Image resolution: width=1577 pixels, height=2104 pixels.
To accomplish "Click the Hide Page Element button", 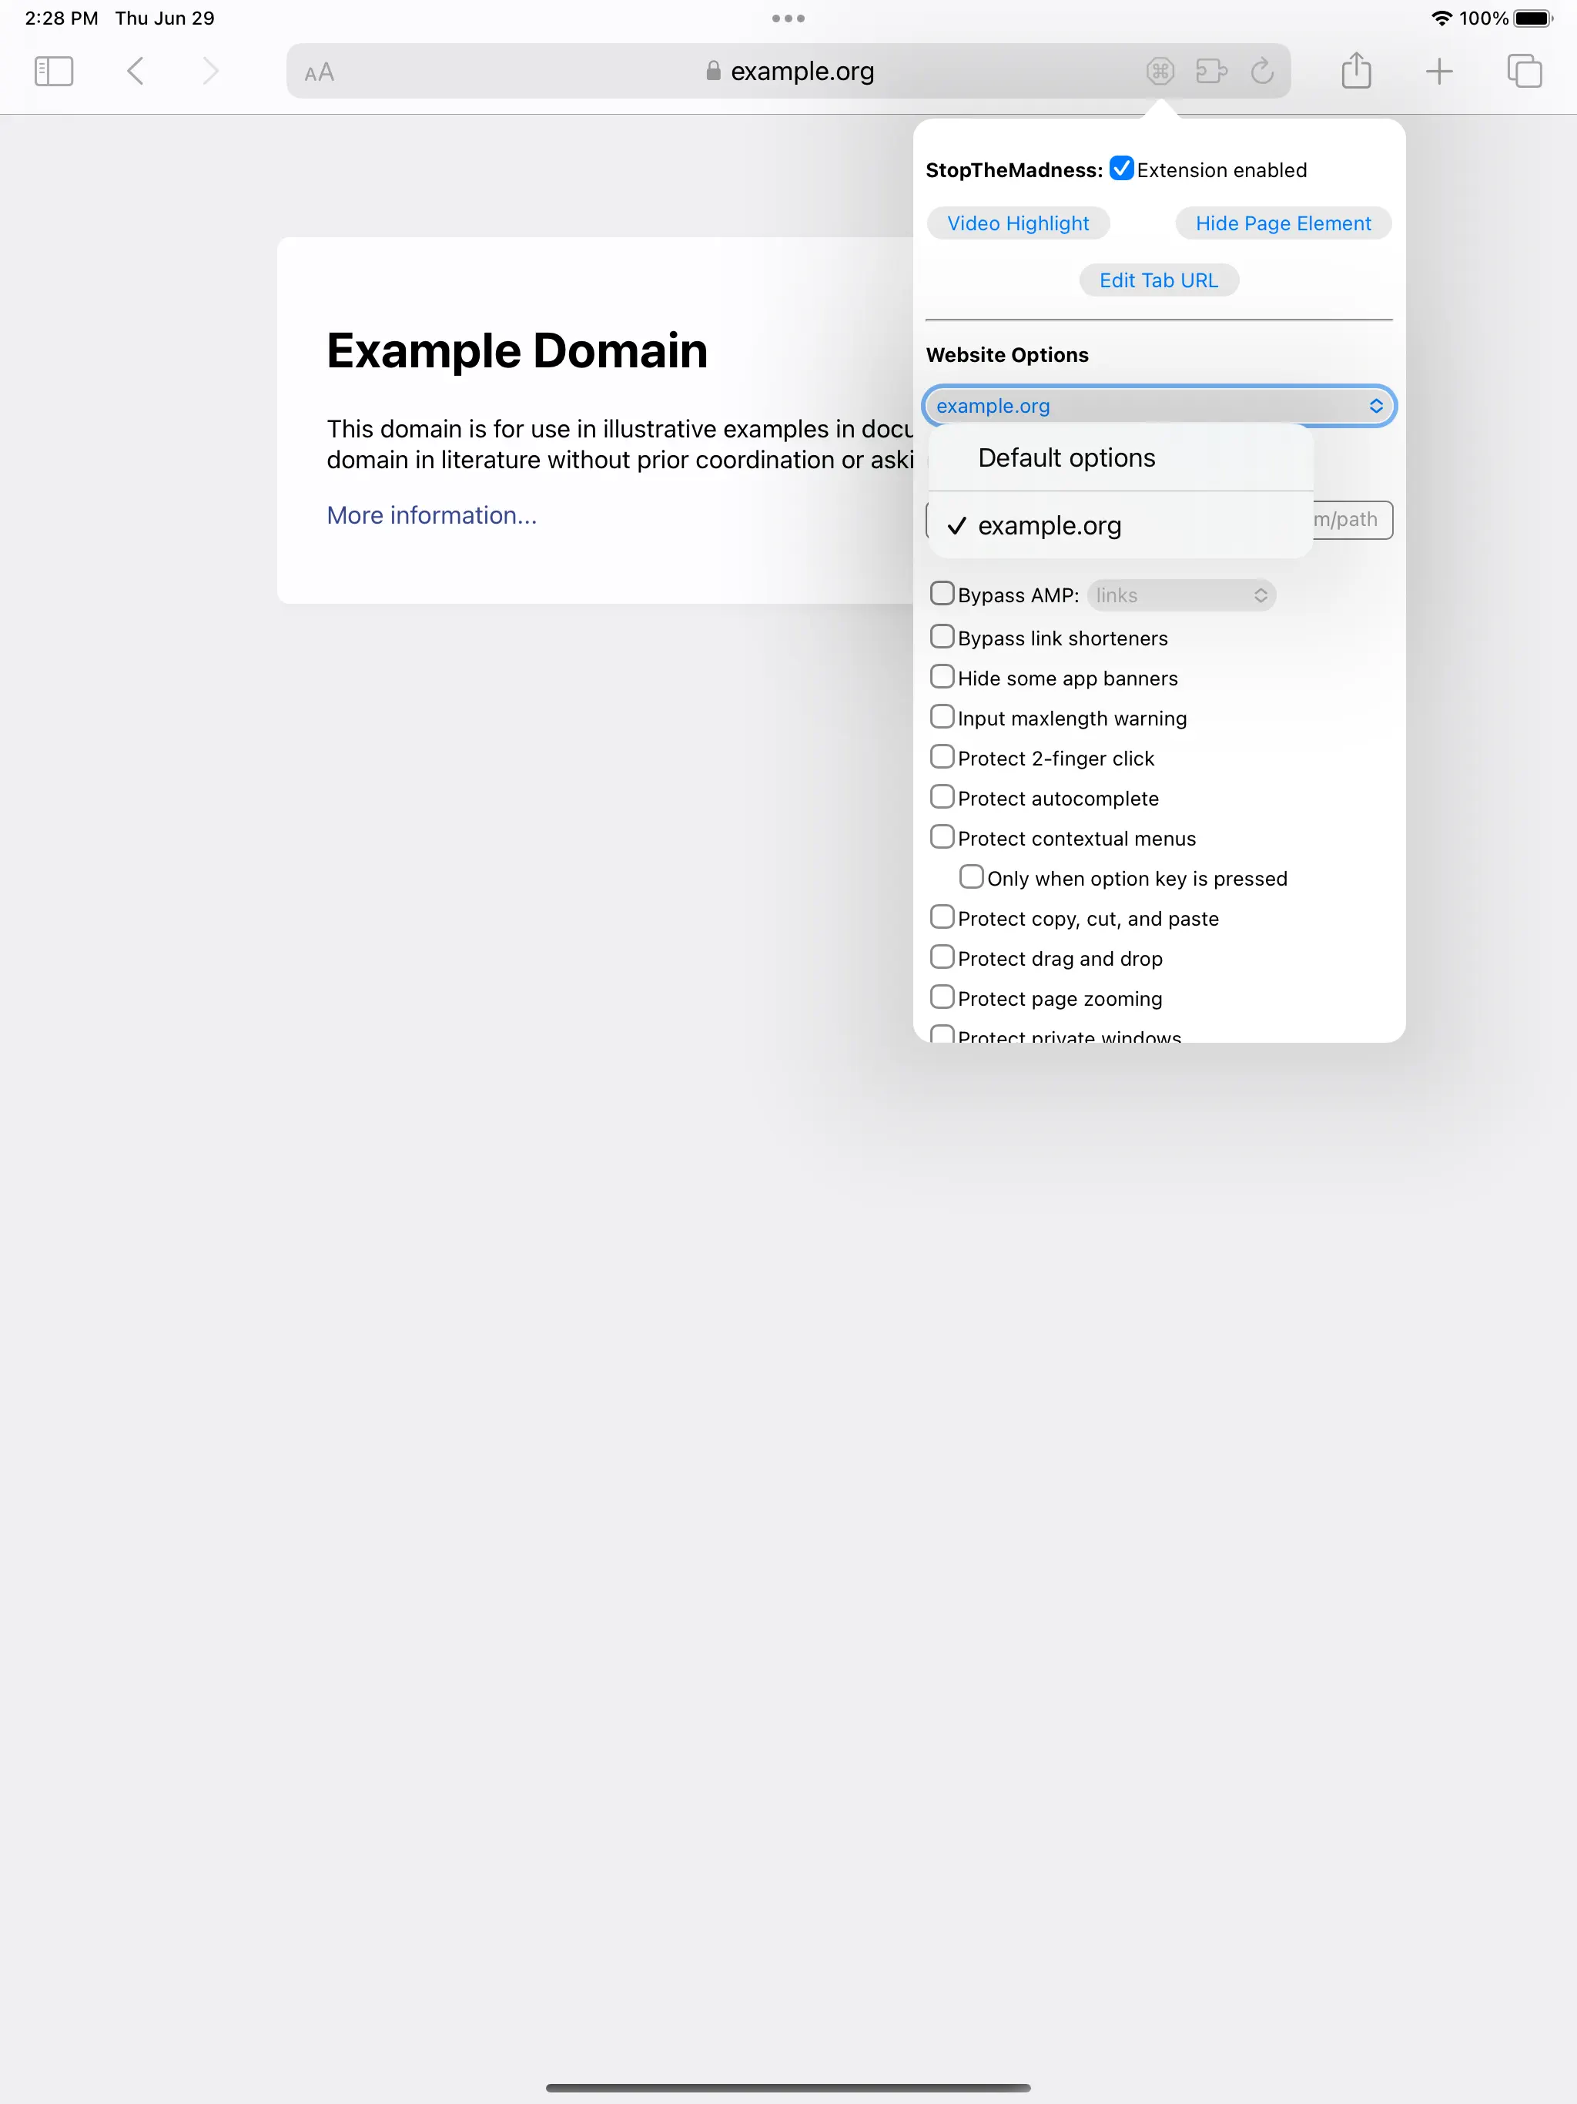I will coord(1282,223).
